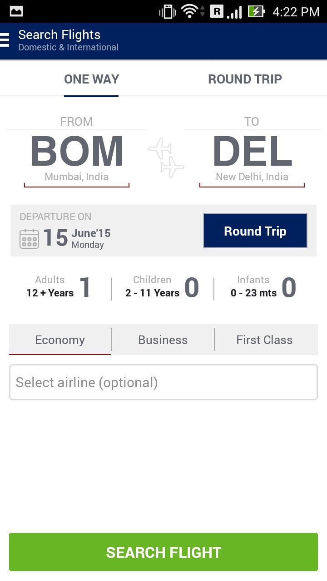327x581 pixels.
Task: Tap the signal strength icon
Action: click(234, 11)
